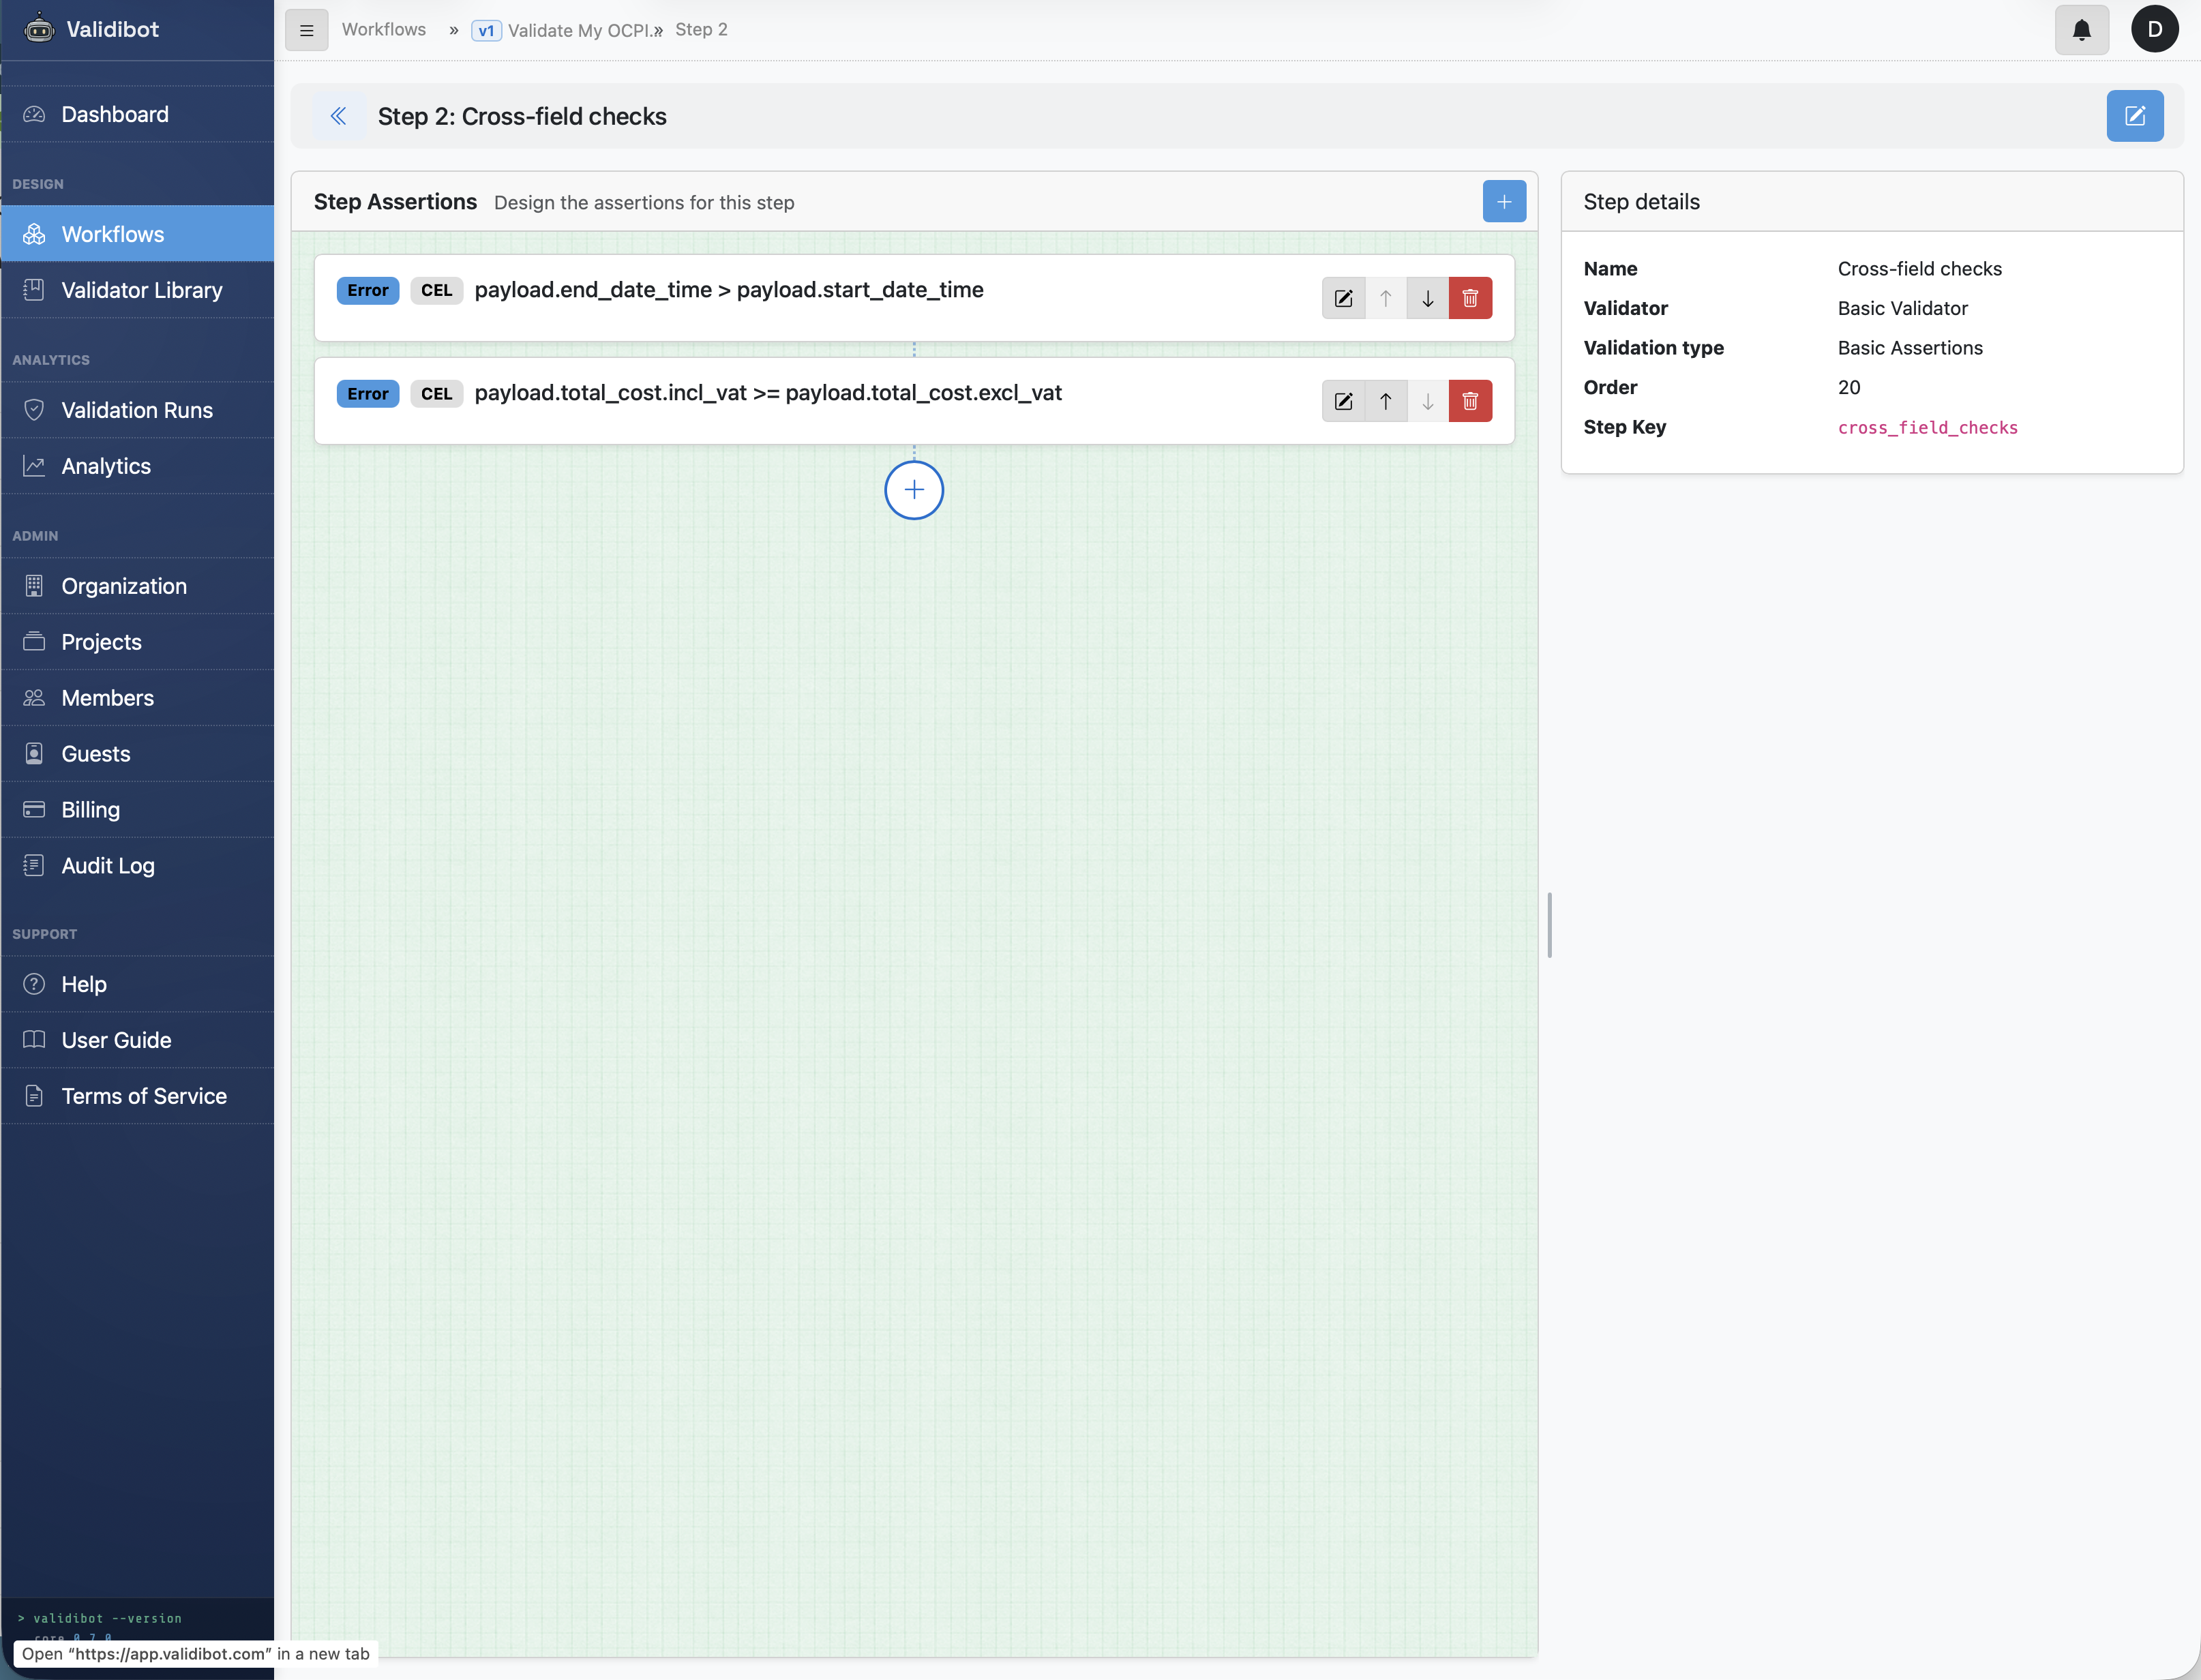The height and width of the screenshot is (1680, 2201).
Task: Edit the end_date_time assertion
Action: (1343, 298)
